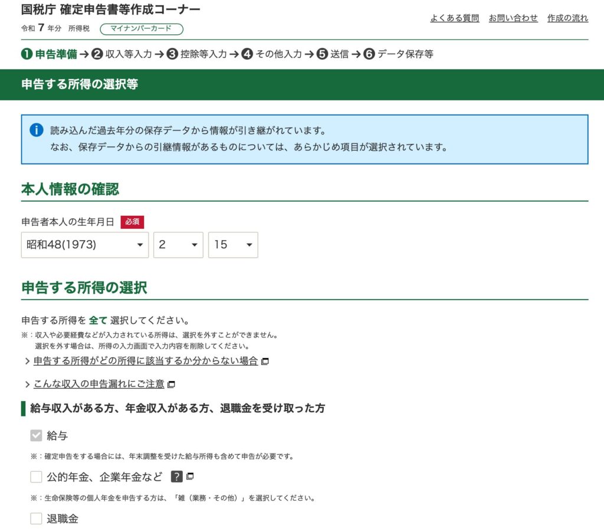The width and height of the screenshot is (604, 532).
Task: Open the birth year dropdown 昭和48(1973)
Action: (85, 245)
